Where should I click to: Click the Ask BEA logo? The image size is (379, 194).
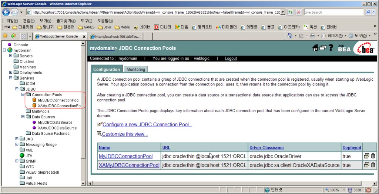(x=344, y=48)
